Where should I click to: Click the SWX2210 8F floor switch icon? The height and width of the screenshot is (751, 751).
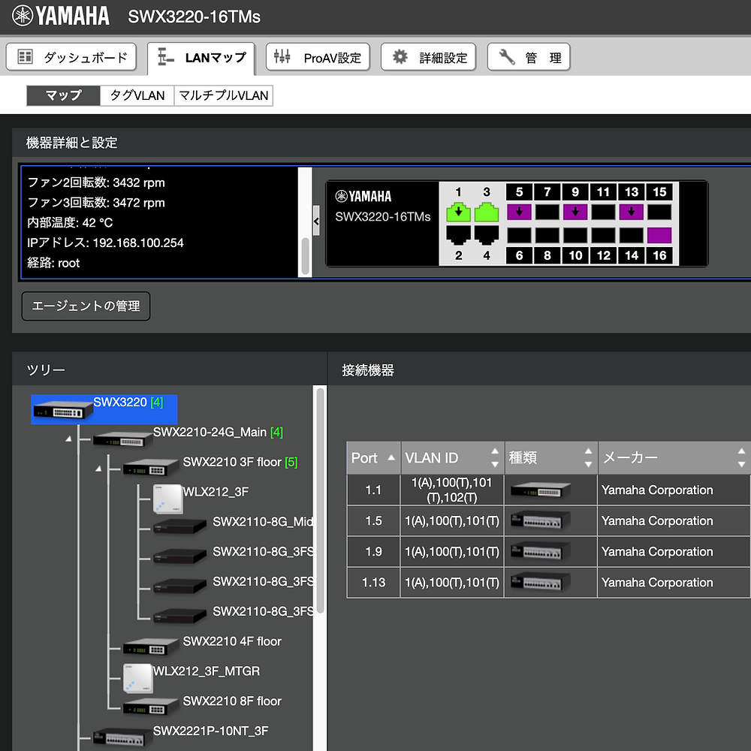[x=151, y=707]
